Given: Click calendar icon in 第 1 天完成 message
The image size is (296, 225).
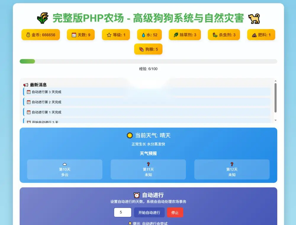Looking at the screenshot, I should tap(28, 112).
